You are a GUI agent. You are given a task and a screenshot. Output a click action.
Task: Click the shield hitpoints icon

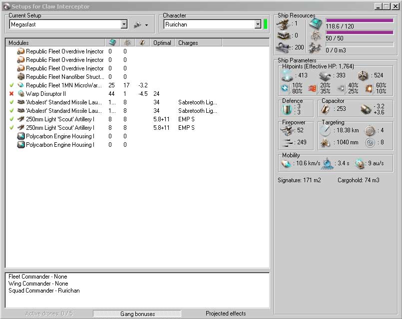287,76
